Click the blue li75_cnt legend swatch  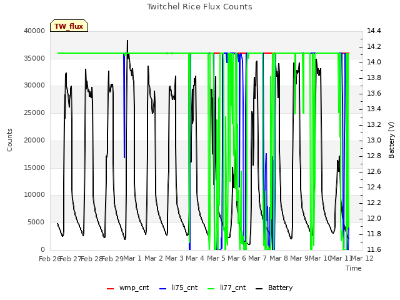(162, 289)
